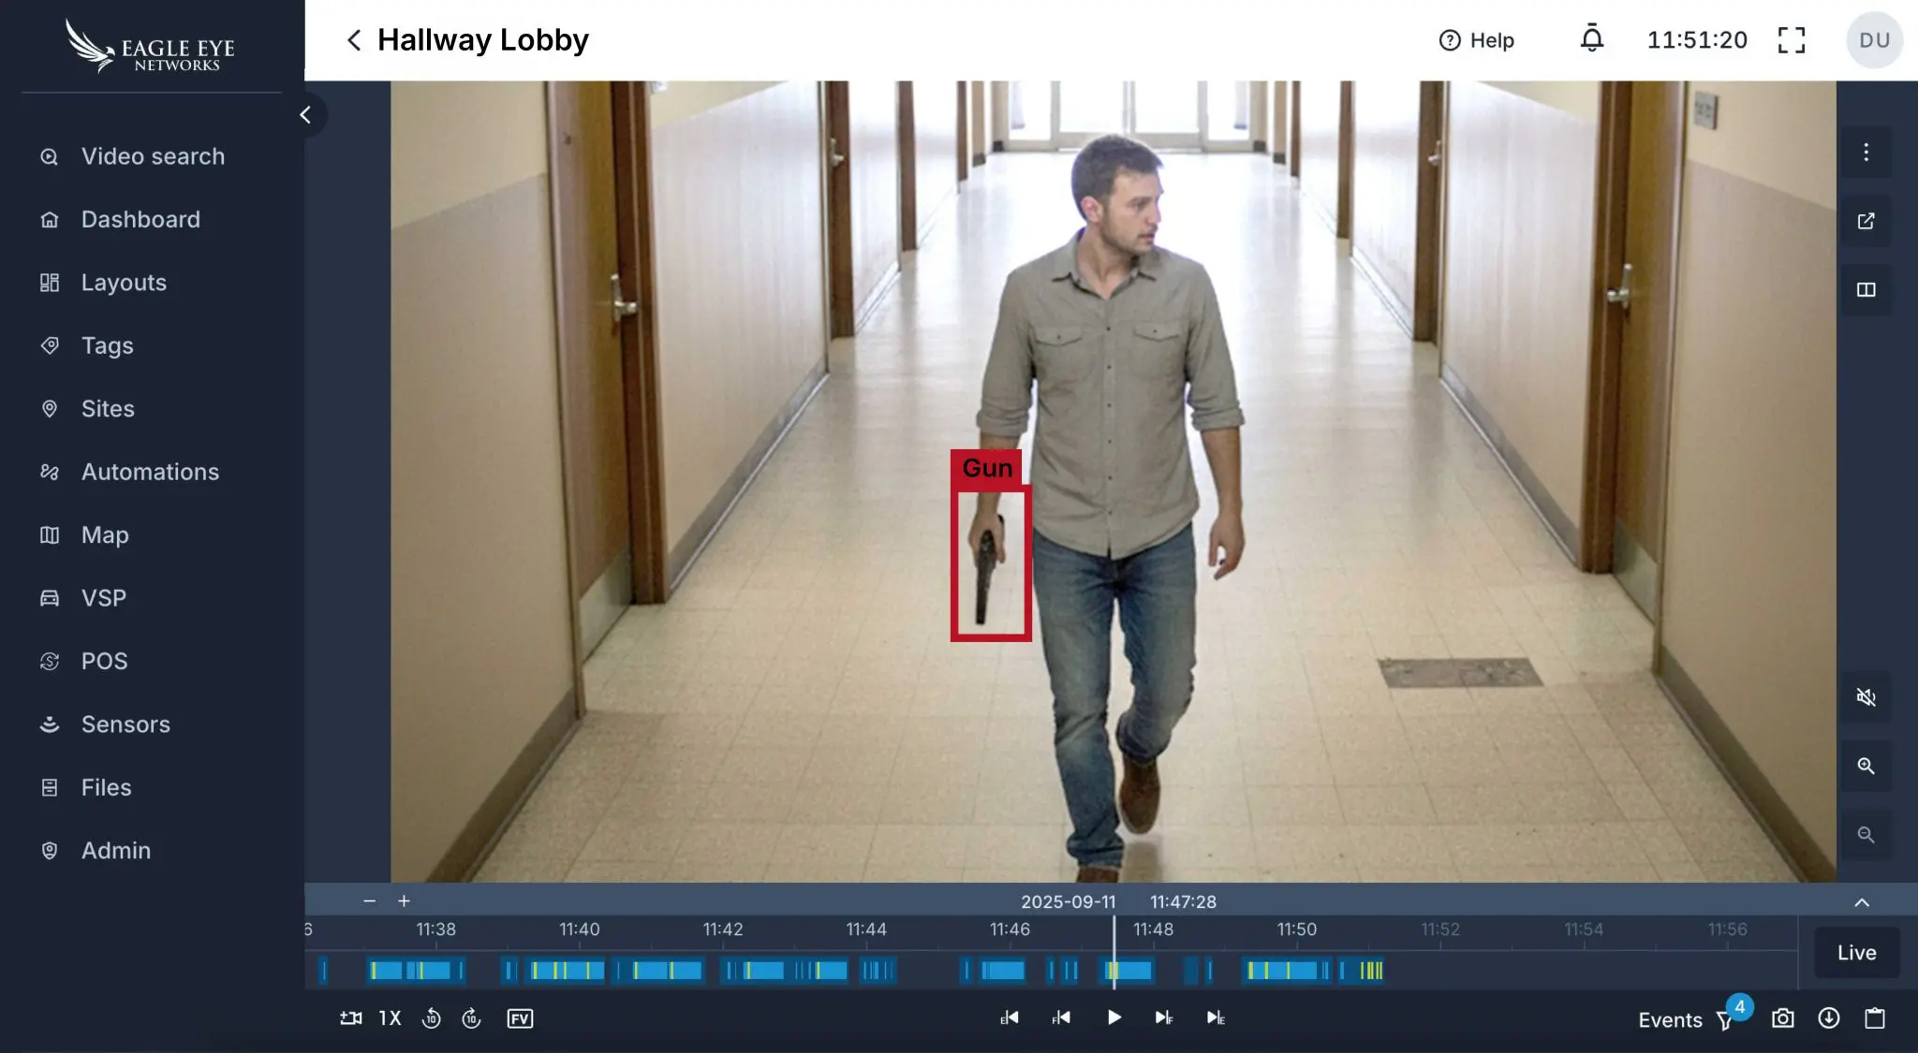
Task: Skip forward 10 seconds
Action: tap(472, 1018)
